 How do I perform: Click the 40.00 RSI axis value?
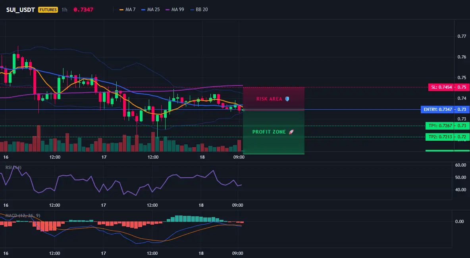pyautogui.click(x=460, y=190)
